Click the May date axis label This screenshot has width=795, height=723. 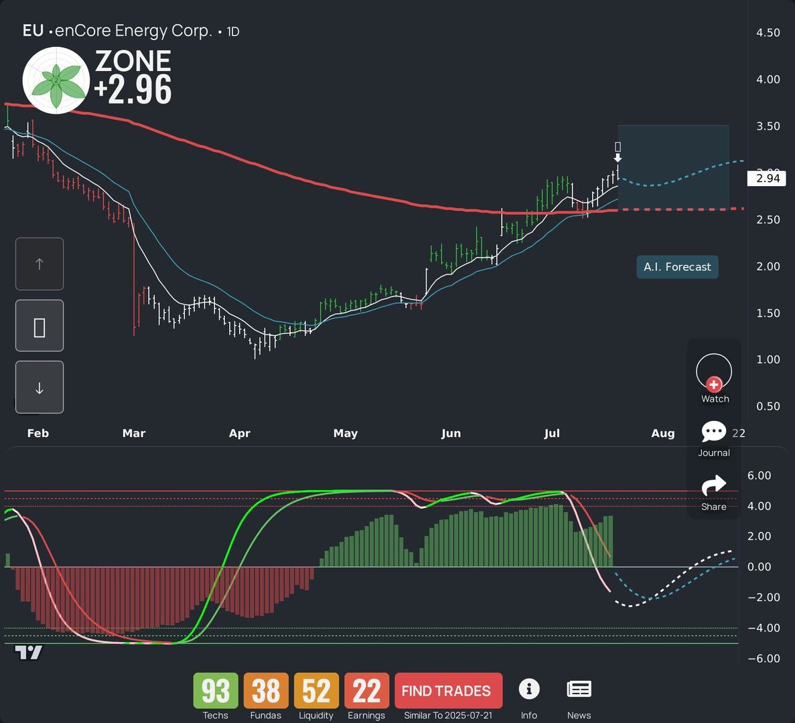346,434
